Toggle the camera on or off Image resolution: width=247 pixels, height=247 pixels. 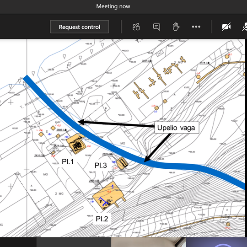click(x=226, y=27)
